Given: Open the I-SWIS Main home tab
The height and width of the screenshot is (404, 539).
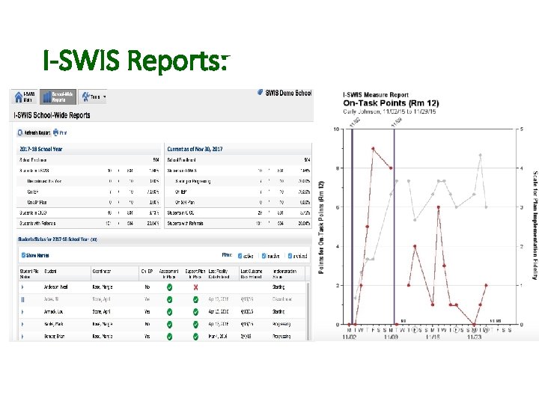Looking at the screenshot, I should click(25, 97).
